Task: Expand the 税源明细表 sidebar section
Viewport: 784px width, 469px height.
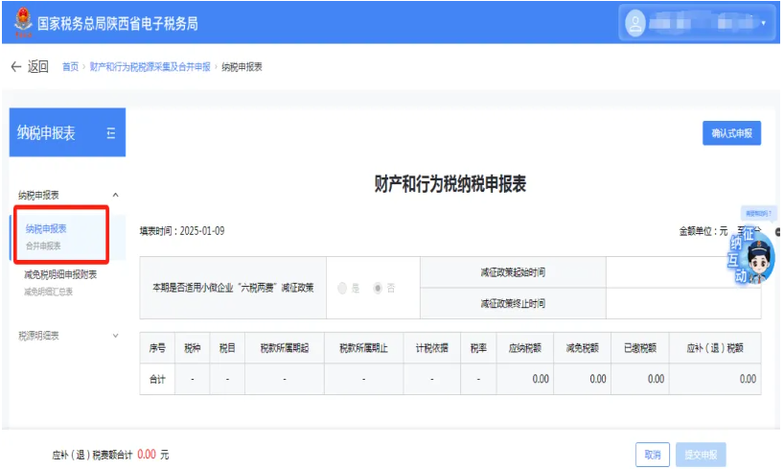Action: (x=116, y=335)
